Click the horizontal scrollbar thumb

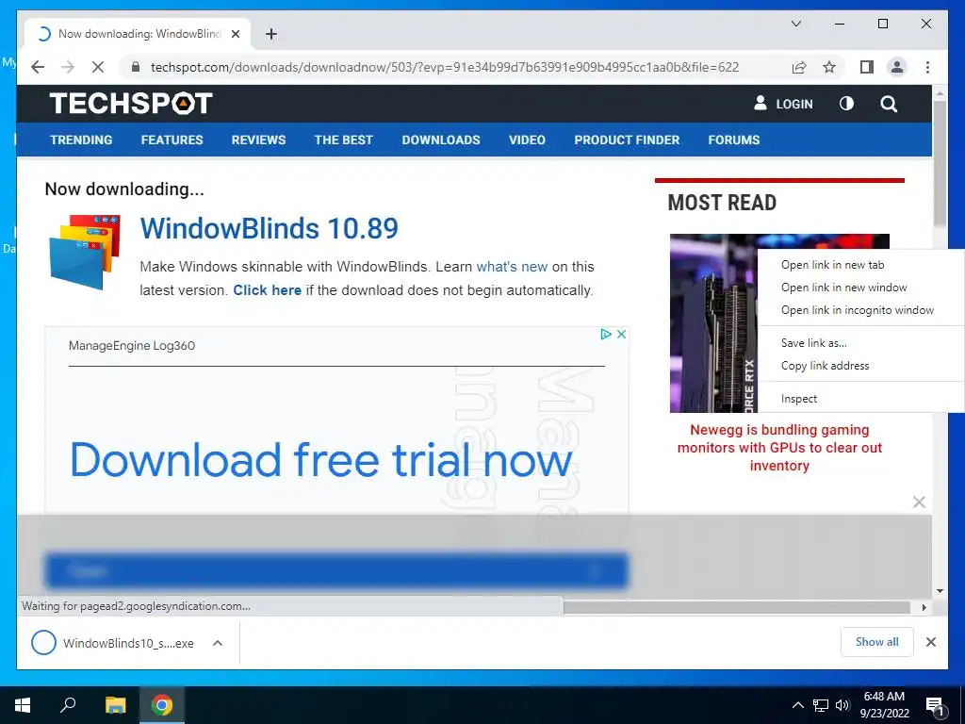pyautogui.click(x=737, y=607)
